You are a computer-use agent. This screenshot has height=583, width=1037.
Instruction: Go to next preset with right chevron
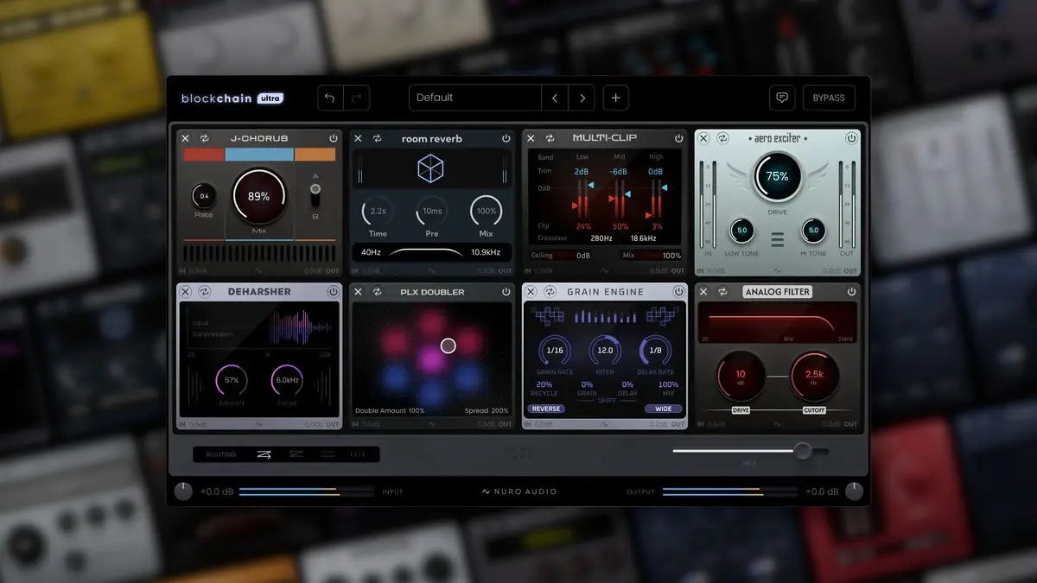pyautogui.click(x=582, y=98)
